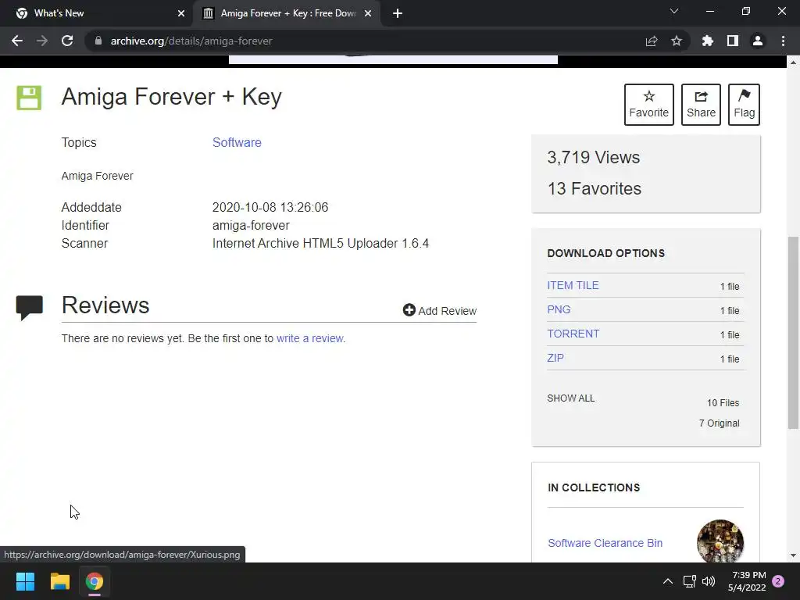Download the ITEM TILE file
Screen dimensions: 800x600
click(573, 286)
